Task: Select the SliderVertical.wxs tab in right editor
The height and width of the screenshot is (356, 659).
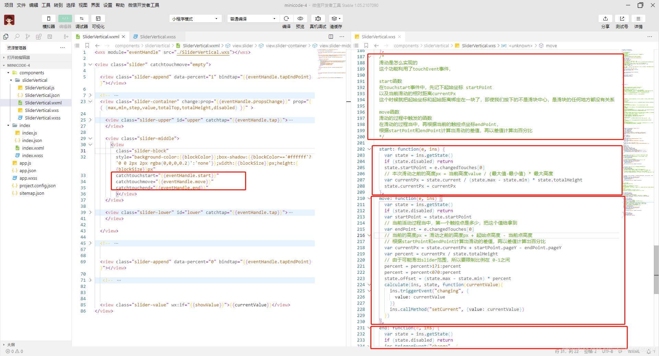Action: (378, 37)
